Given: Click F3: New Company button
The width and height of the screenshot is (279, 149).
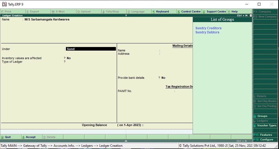Looking at the screenshot, I should pos(265,17).
